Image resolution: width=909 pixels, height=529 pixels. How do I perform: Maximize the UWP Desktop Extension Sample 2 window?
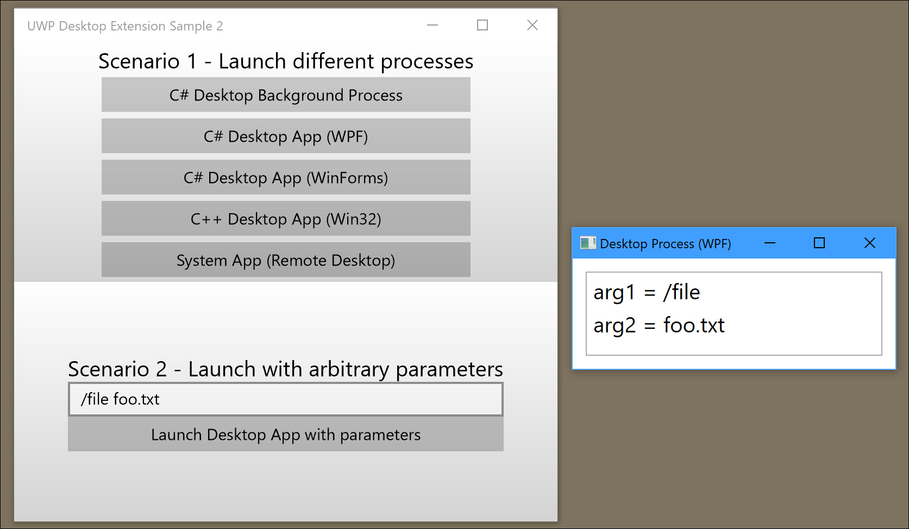pos(482,25)
